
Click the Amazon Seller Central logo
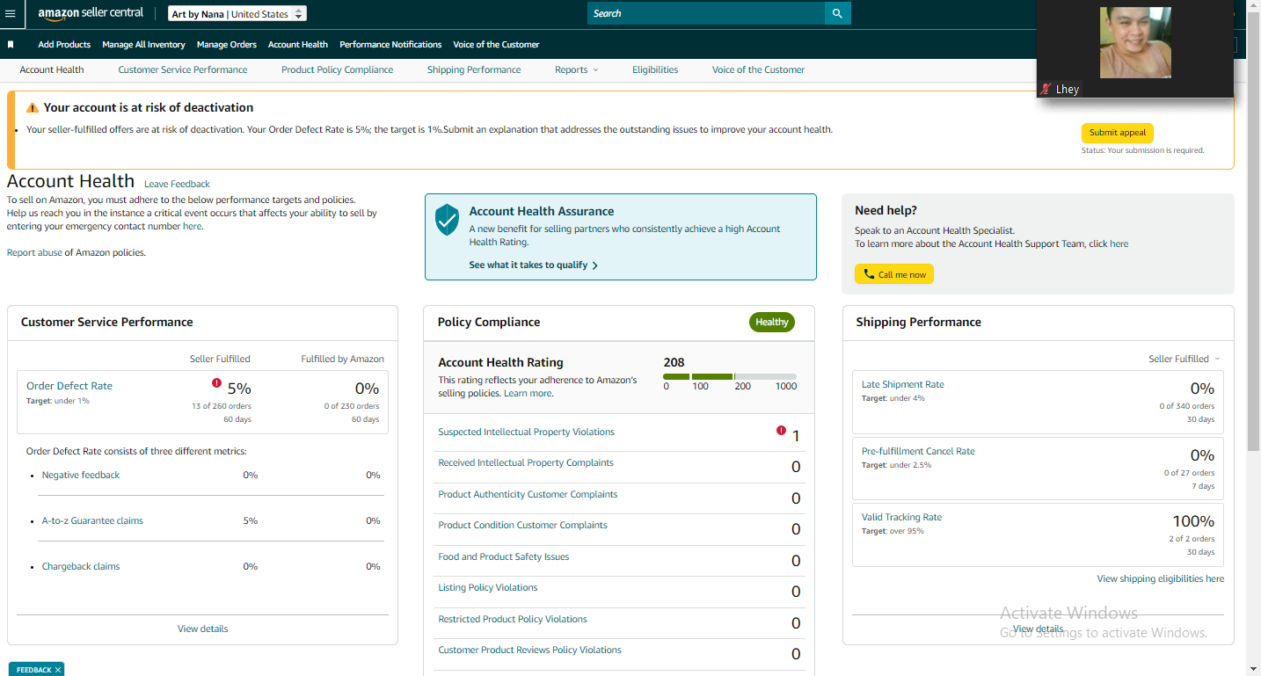click(x=91, y=13)
